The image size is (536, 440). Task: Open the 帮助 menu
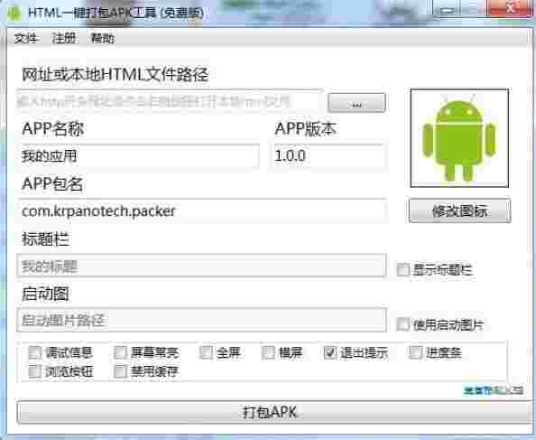tap(102, 38)
